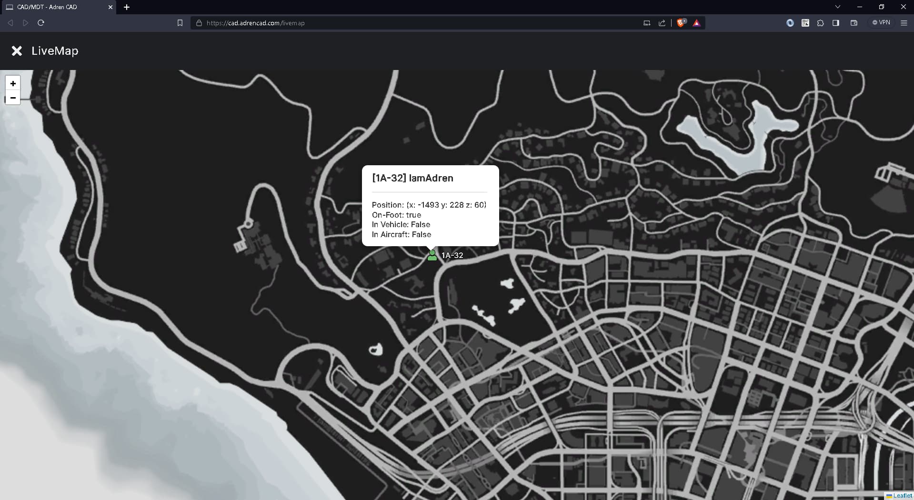The width and height of the screenshot is (914, 500).
Task: Open the Leaflet attribution link
Action: (x=903, y=495)
